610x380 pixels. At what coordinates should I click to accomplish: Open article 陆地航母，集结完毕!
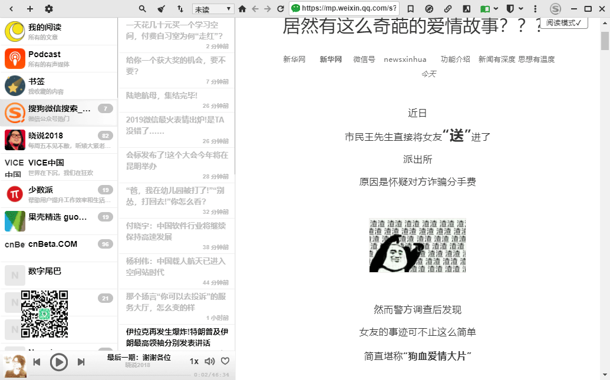[x=177, y=100]
